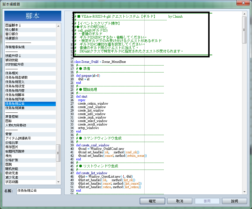Open the 任务系统设定 script
The height and width of the screenshot is (209, 252).
coord(30,86)
